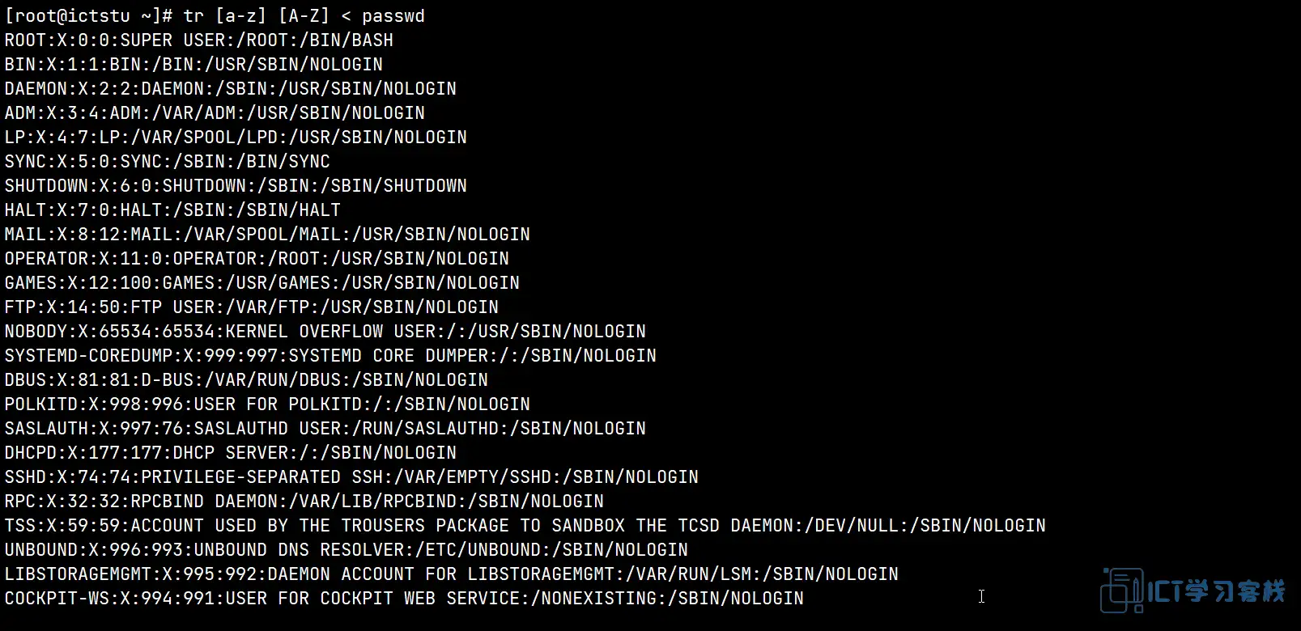Click the word passwd in the command
1301x631 pixels.
pyautogui.click(x=393, y=16)
